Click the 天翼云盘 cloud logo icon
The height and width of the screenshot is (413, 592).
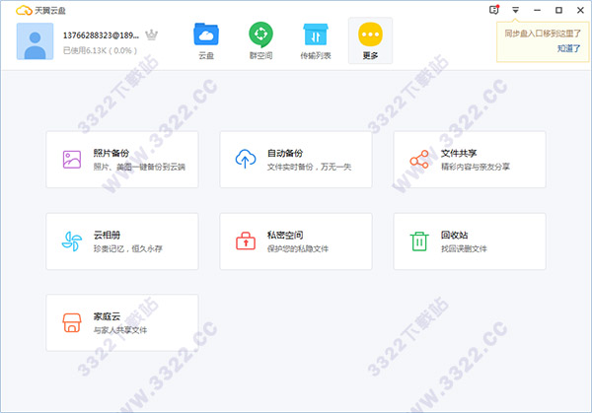(24, 10)
